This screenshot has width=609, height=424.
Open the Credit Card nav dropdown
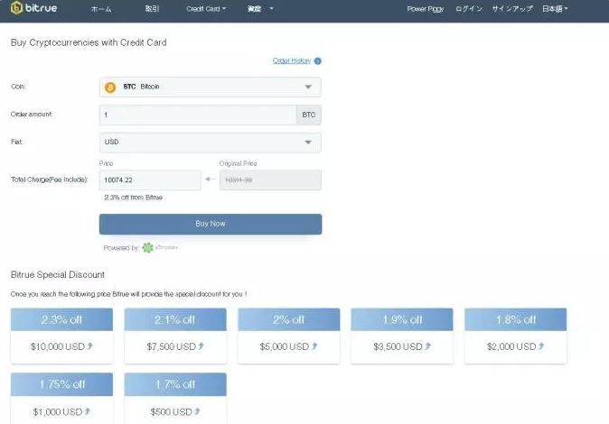pos(205,9)
